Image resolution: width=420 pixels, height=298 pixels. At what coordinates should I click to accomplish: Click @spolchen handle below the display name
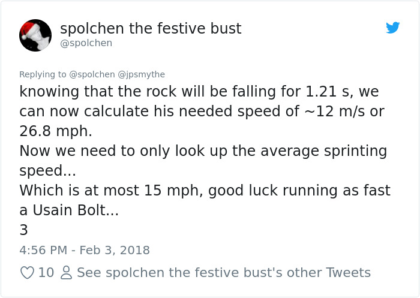[x=86, y=43]
